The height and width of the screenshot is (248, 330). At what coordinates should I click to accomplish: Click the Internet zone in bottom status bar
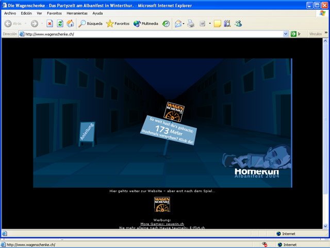coord(287,244)
